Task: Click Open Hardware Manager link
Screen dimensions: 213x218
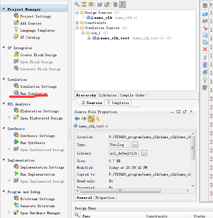Action: point(40,213)
